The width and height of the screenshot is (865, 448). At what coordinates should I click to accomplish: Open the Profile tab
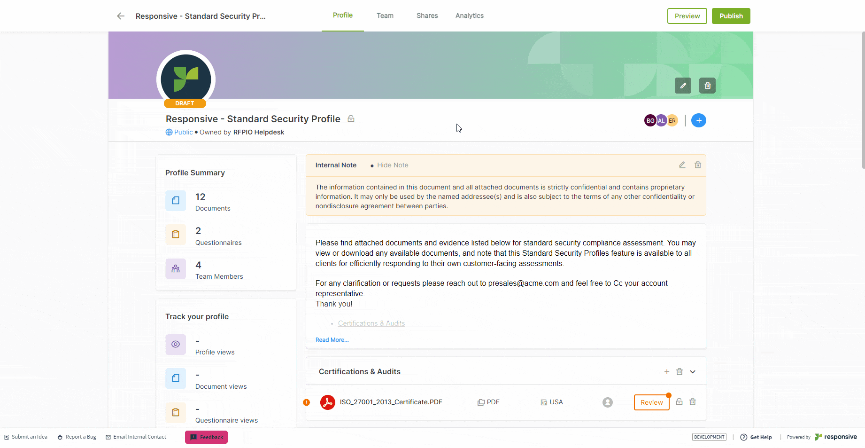343,16
